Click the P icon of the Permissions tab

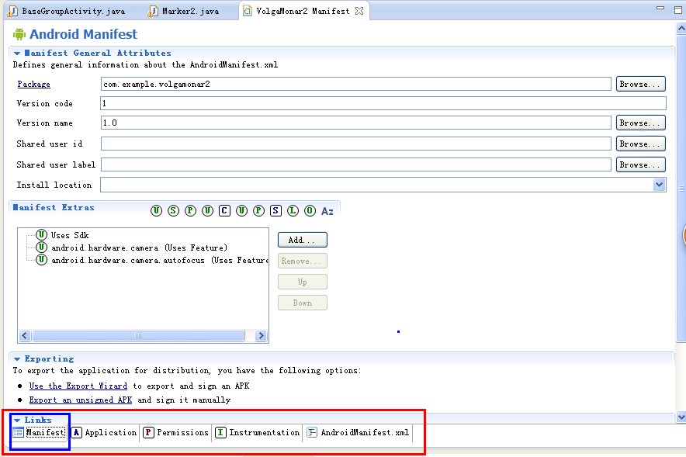[x=149, y=432]
